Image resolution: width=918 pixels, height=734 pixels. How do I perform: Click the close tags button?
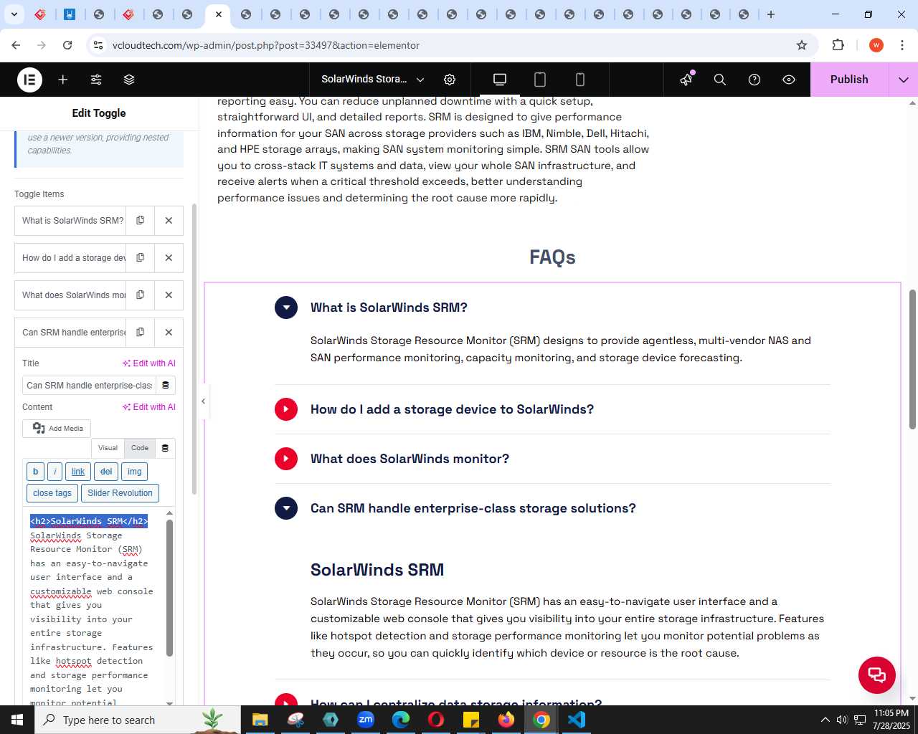pos(52,493)
